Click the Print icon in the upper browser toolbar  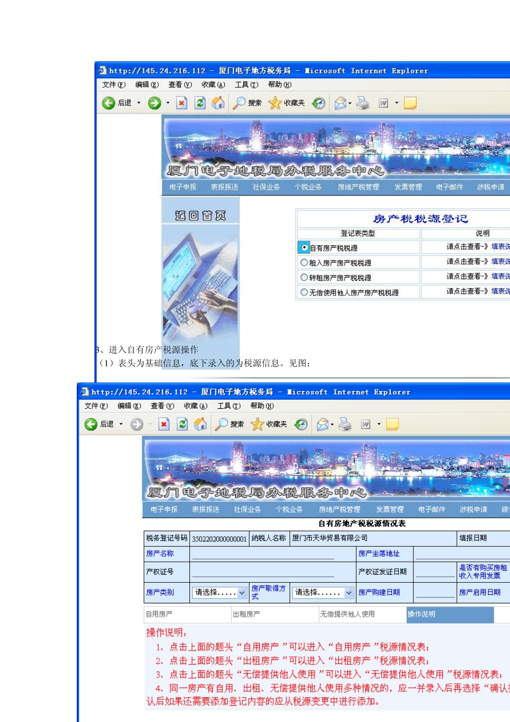[363, 103]
